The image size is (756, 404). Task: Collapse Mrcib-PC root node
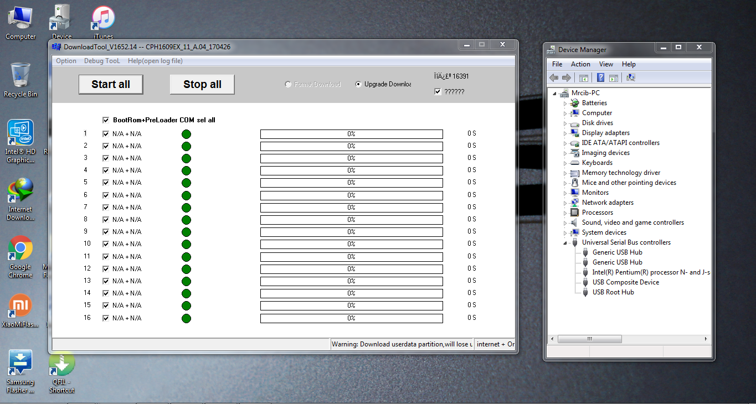(x=555, y=93)
